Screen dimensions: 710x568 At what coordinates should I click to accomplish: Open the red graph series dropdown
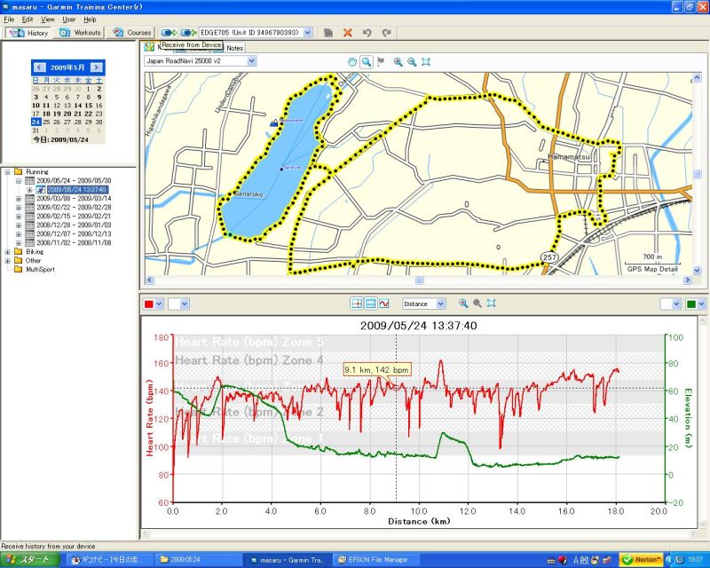tap(159, 304)
